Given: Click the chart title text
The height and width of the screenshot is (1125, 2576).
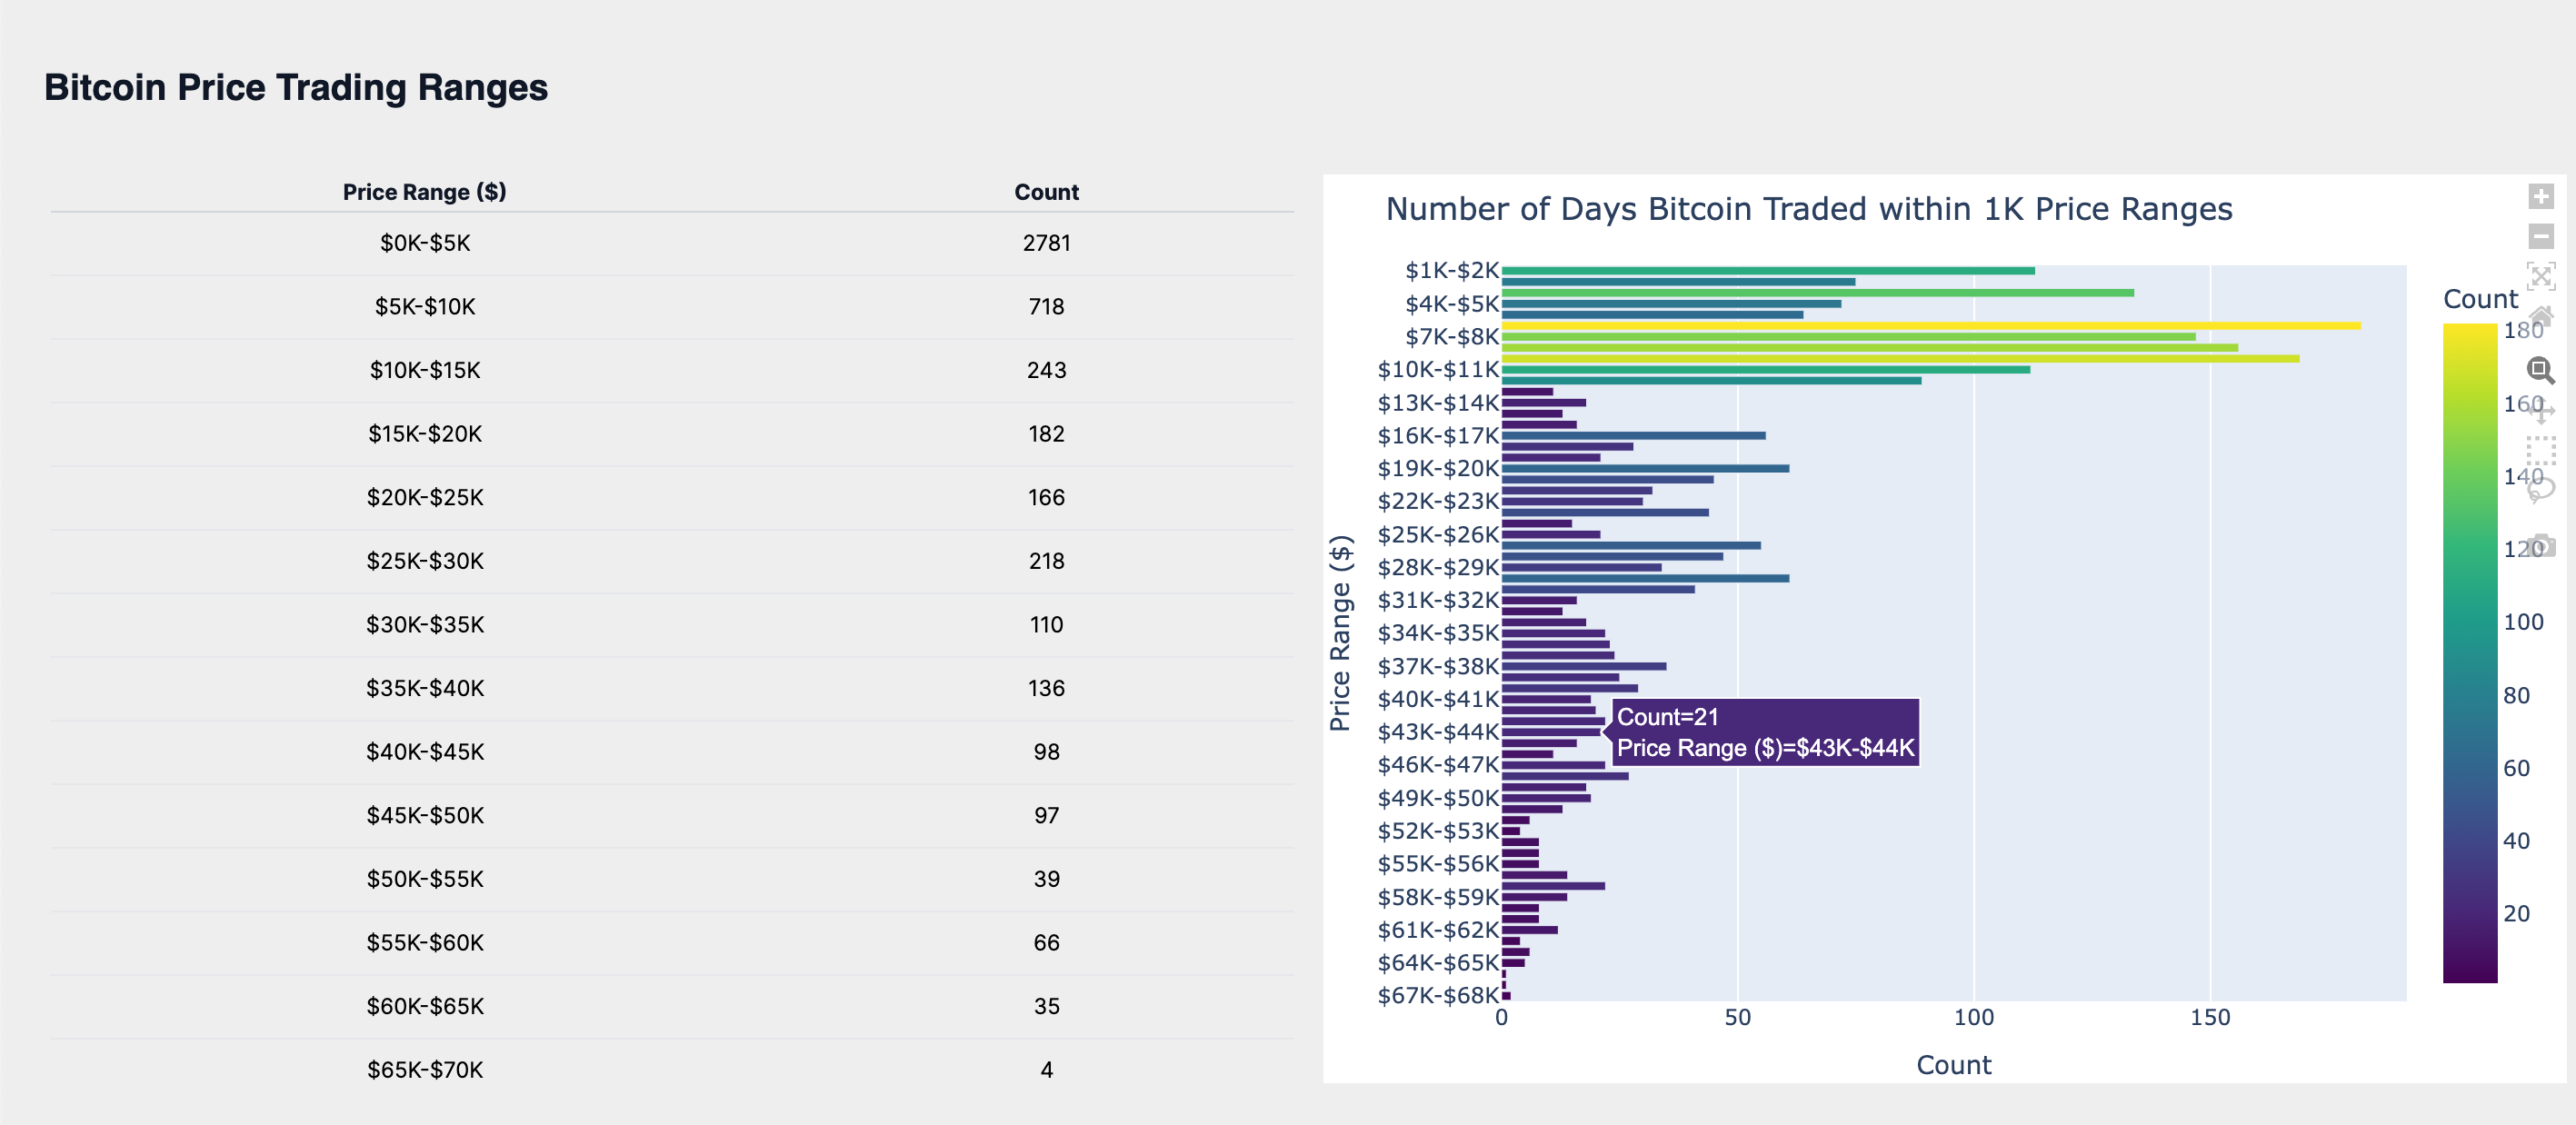Looking at the screenshot, I should (x=1808, y=209).
